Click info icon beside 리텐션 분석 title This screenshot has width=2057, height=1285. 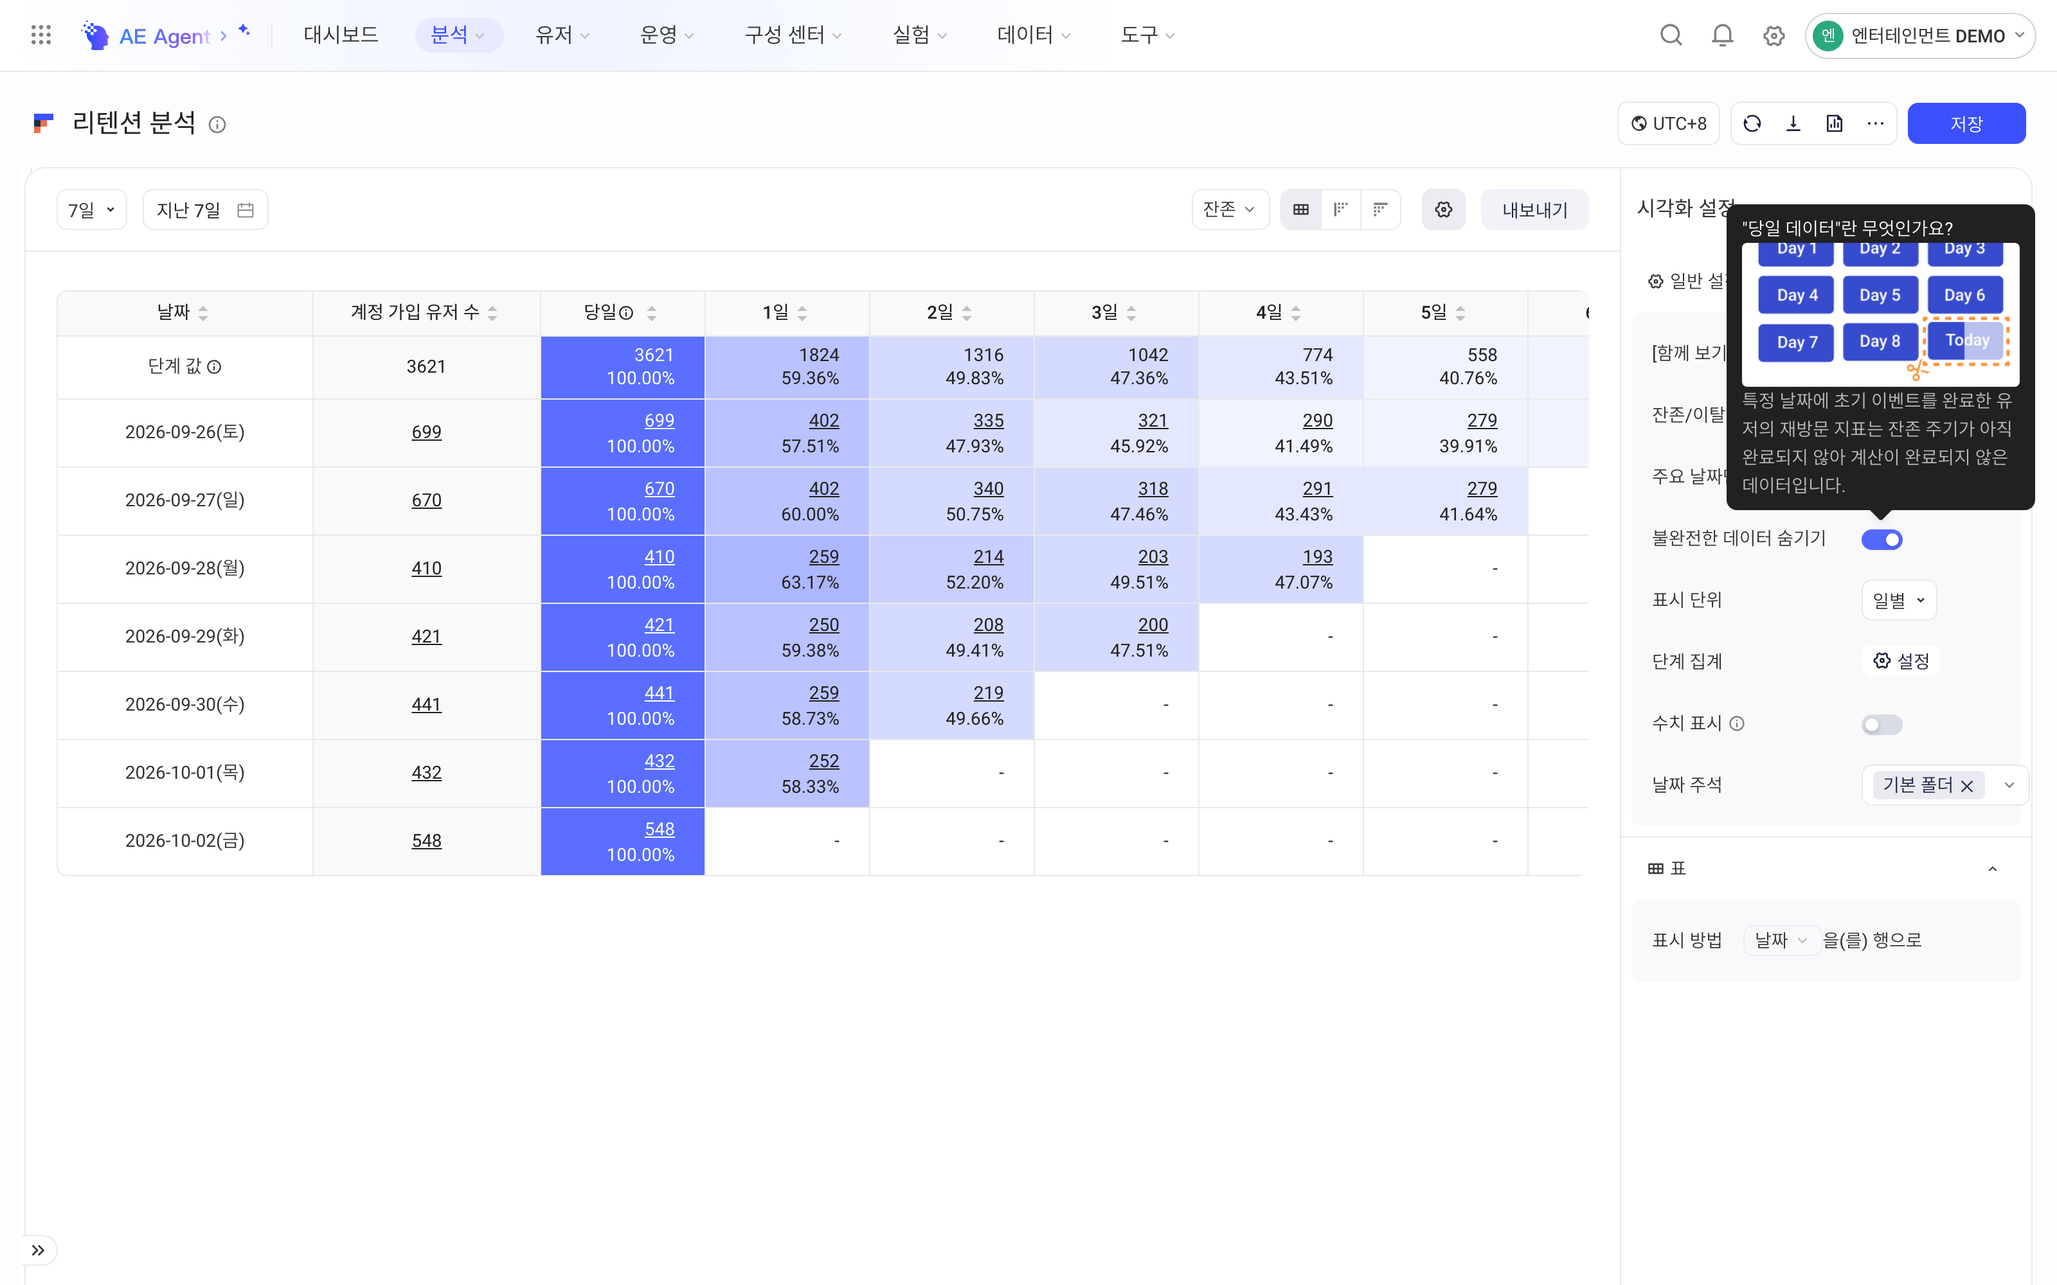[x=218, y=125]
